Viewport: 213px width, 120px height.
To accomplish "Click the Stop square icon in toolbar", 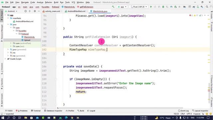I will [x=179, y=7].
